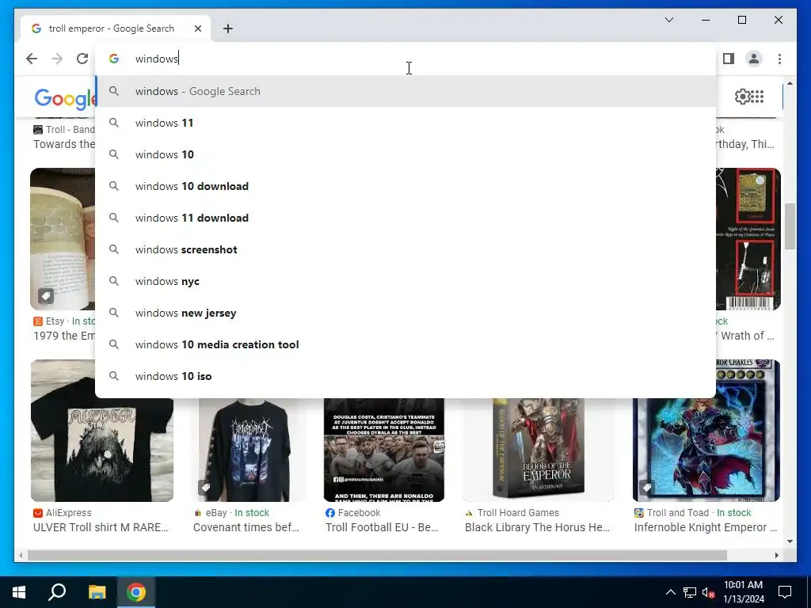
Task: Click the price tag icon on the Etsy book image
Action: click(45, 296)
